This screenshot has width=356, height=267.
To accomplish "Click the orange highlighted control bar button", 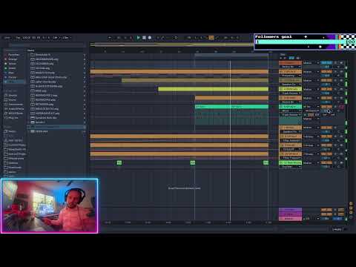I will [211, 38].
